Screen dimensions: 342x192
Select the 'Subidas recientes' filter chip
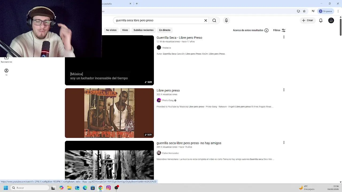coord(143,30)
